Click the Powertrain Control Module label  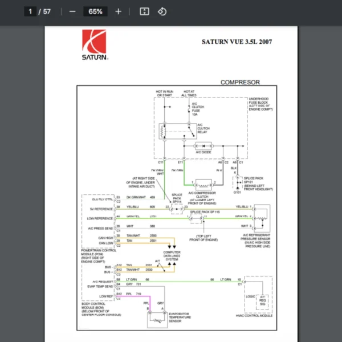(x=99, y=253)
